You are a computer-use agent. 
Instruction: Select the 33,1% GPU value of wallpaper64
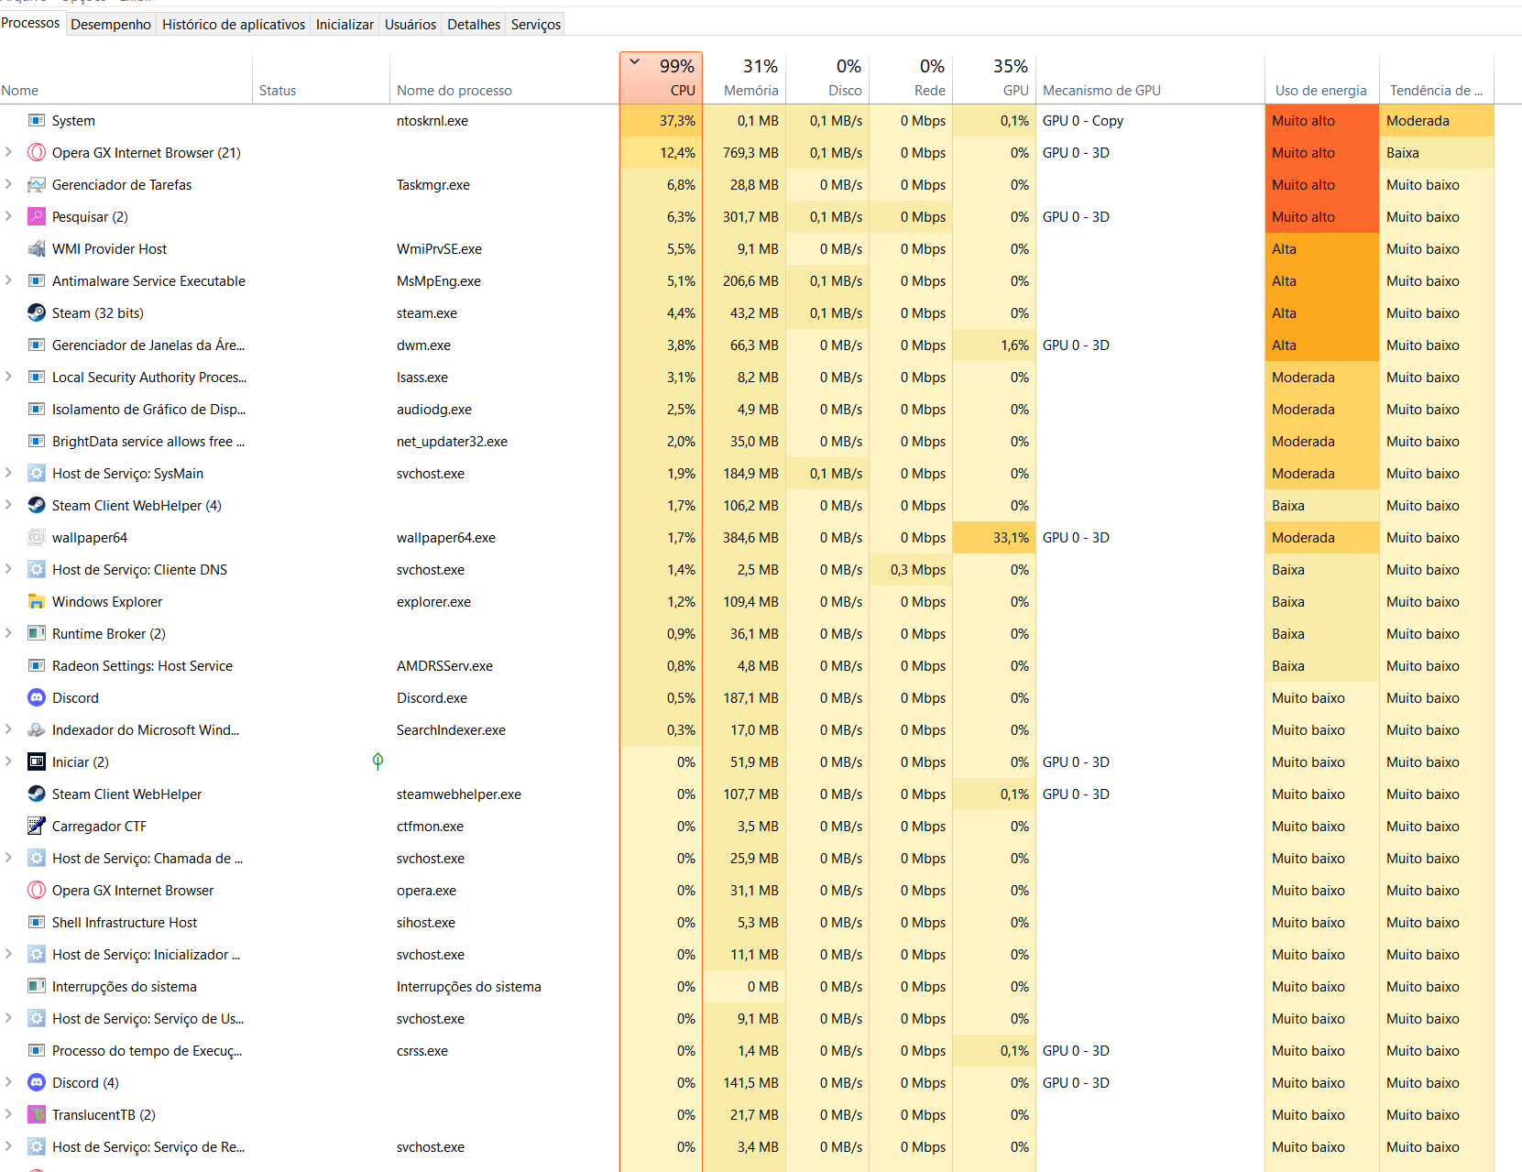(x=994, y=538)
